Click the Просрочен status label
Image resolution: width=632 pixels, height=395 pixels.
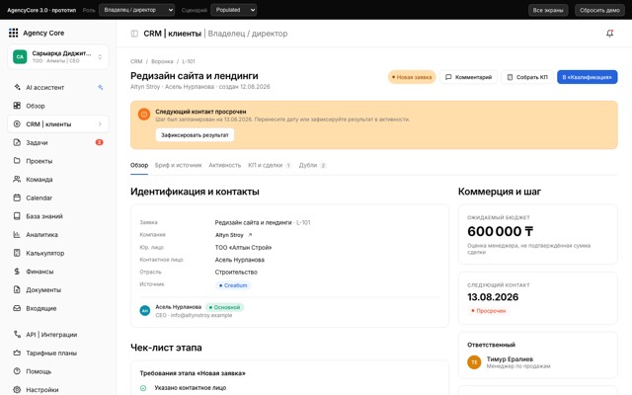[x=488, y=311]
